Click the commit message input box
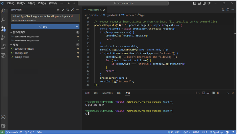 tap(45, 18)
